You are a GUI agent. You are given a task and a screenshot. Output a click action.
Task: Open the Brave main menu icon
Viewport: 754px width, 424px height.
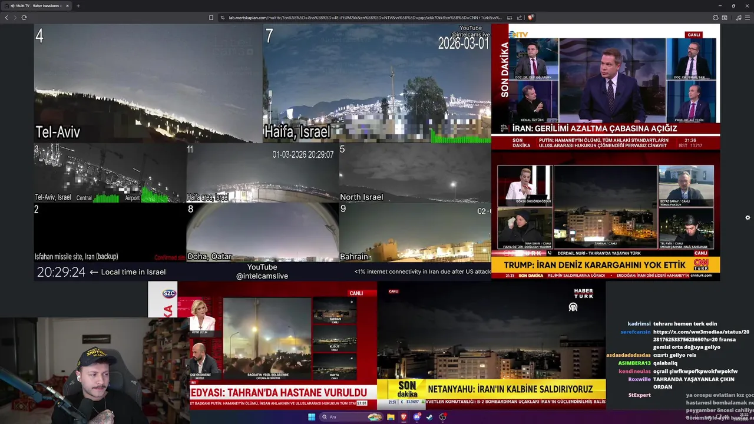coord(748,18)
